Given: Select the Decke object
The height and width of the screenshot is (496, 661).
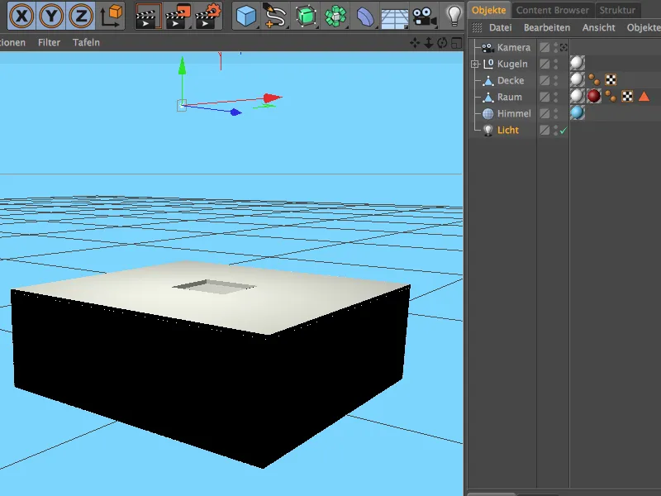Looking at the screenshot, I should pyautogui.click(x=511, y=80).
